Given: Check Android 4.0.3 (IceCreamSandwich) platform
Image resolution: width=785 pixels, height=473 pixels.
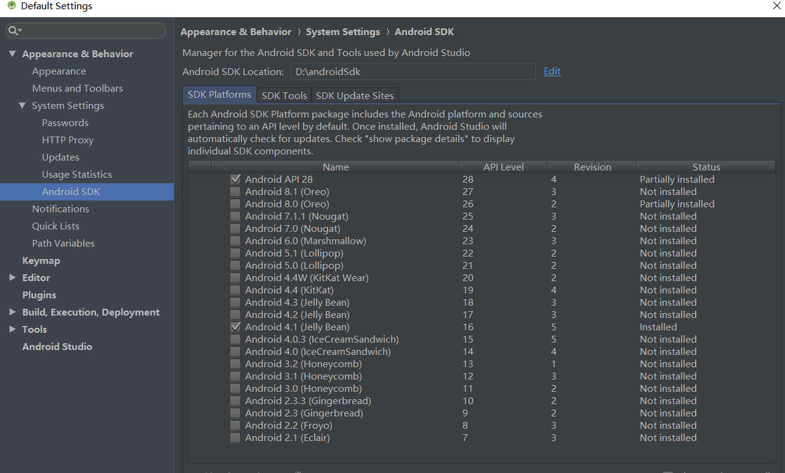Looking at the screenshot, I should [x=235, y=340].
